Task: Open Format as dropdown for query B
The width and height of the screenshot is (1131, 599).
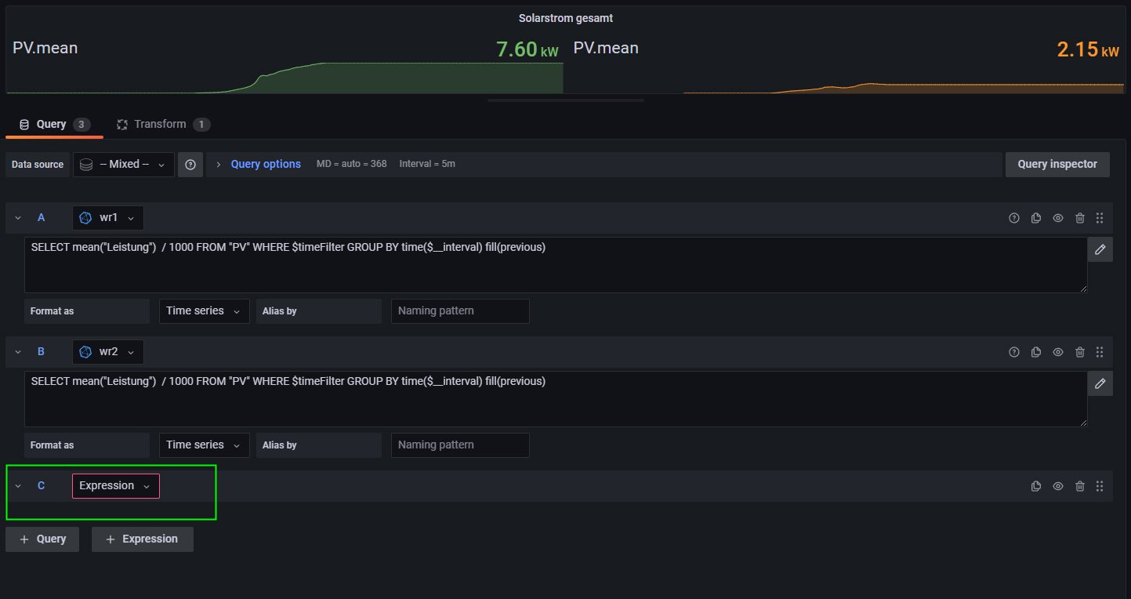Action: point(204,445)
